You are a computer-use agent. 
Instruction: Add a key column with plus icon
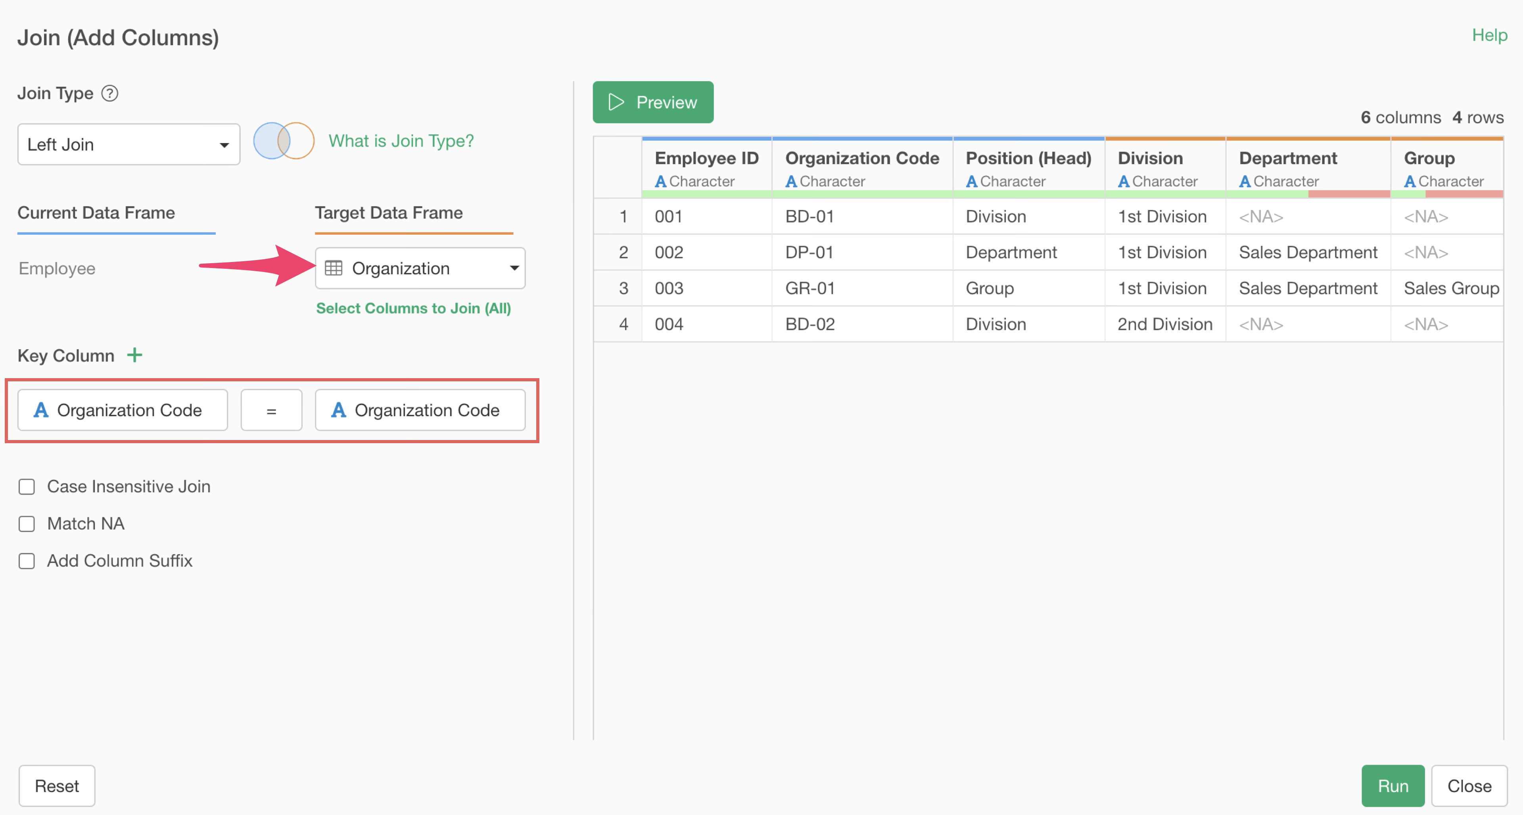(135, 355)
